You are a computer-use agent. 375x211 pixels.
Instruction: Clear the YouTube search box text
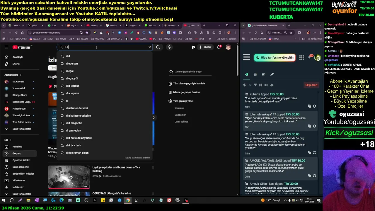(x=149, y=47)
